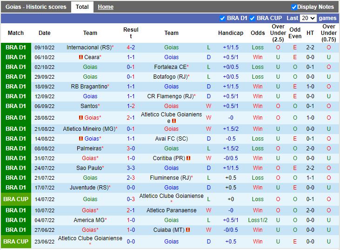Switch to the Home tab
The width and height of the screenshot is (340, 250).
[106, 7]
